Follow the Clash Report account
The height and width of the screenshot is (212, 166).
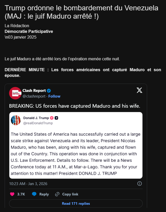click(54, 96)
